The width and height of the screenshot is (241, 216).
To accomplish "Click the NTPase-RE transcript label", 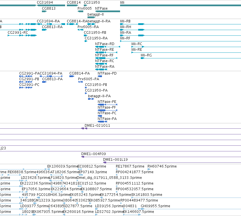I will 104,50.
